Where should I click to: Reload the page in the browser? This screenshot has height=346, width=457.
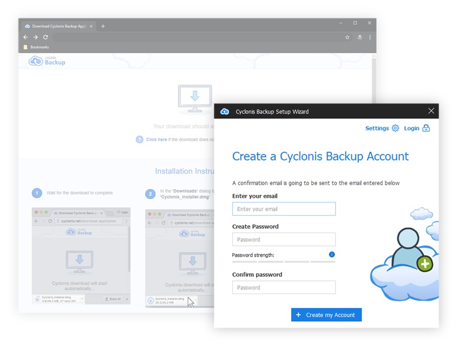pos(46,37)
